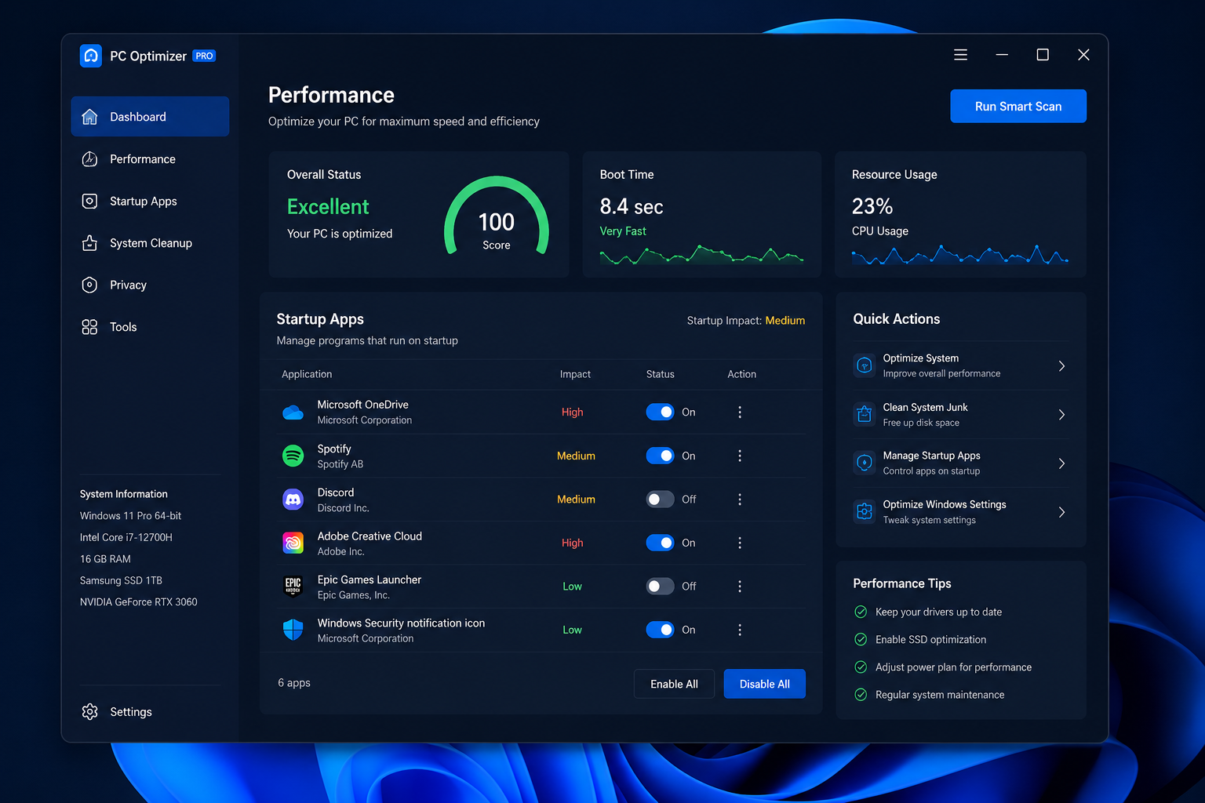This screenshot has width=1205, height=803.
Task: Click the Dashboard home icon
Action: [90, 117]
